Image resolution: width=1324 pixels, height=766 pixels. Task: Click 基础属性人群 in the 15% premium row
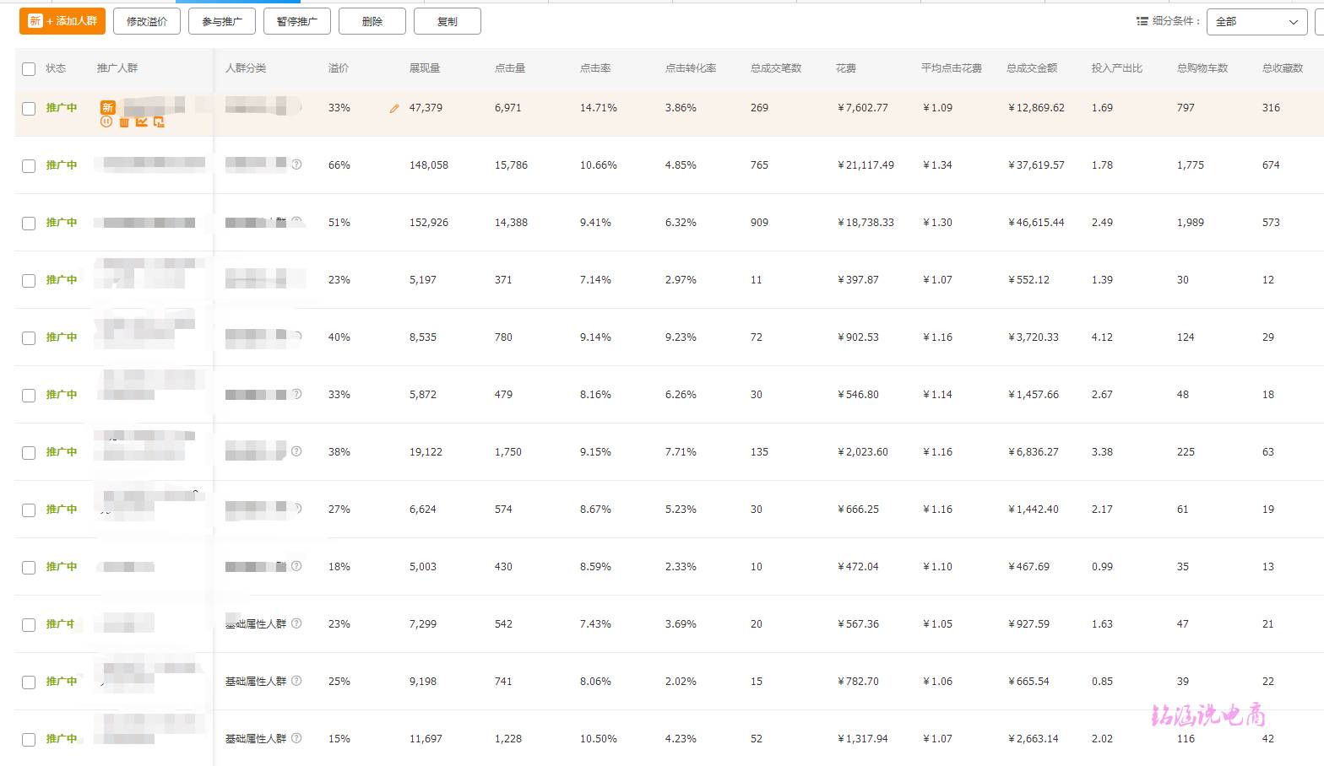(x=256, y=739)
